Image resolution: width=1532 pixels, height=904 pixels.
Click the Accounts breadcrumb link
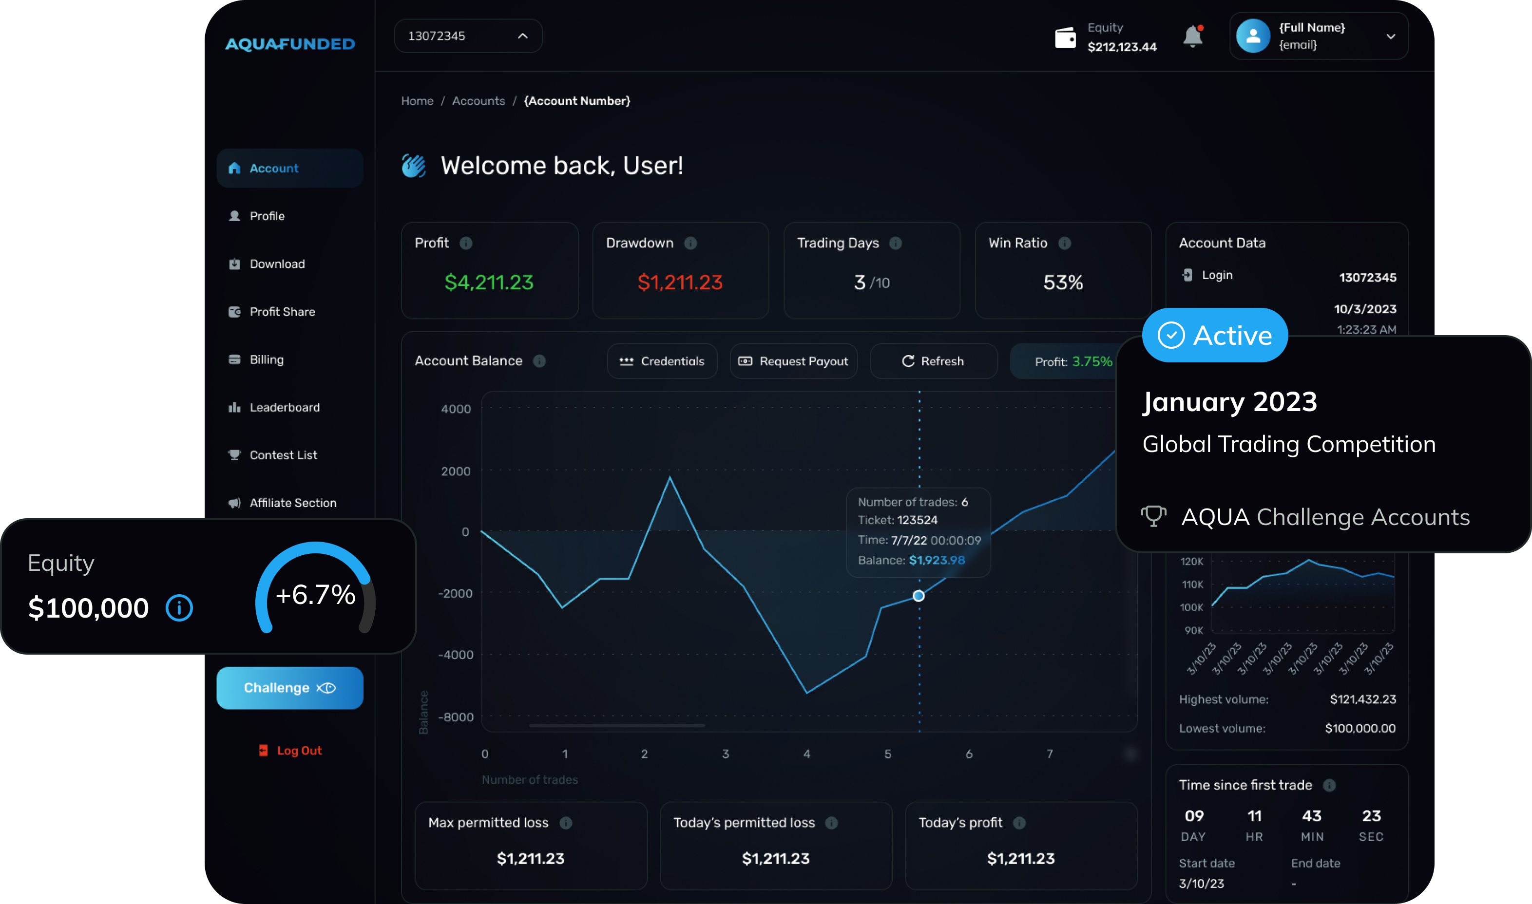(479, 101)
